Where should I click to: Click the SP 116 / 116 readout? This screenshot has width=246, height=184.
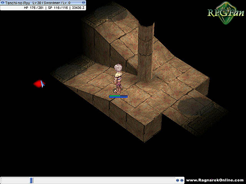(58, 8)
